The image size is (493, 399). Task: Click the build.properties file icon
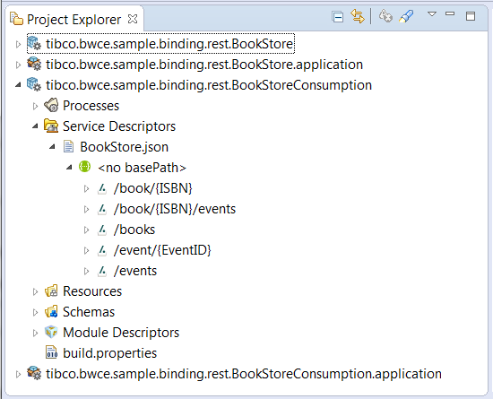coord(52,352)
